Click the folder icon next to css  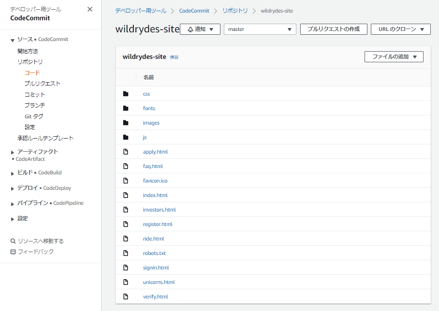tap(126, 94)
